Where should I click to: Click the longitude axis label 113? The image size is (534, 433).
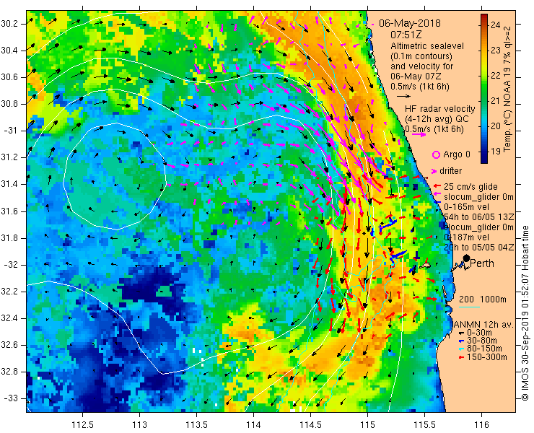(x=139, y=424)
